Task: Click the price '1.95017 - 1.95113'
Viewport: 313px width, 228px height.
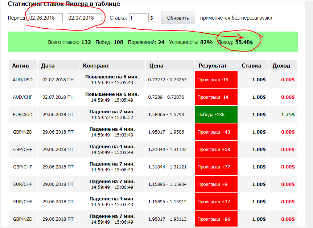Action: (167, 219)
